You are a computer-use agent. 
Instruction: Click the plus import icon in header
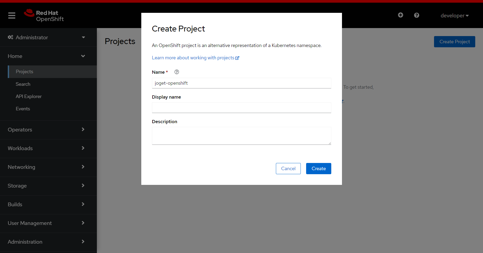pyautogui.click(x=400, y=15)
